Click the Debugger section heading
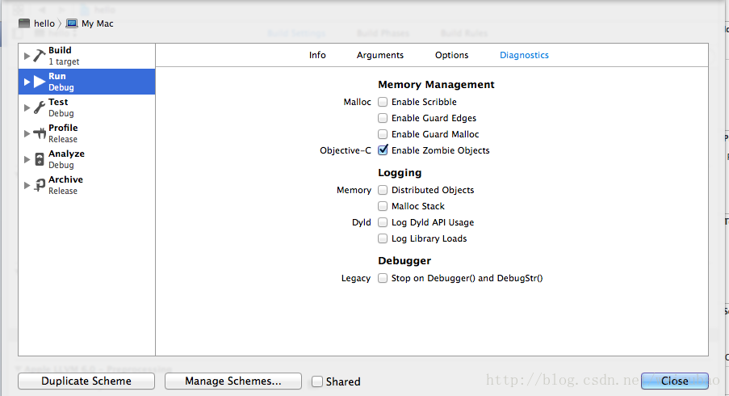Viewport: 729px width, 396px height. coord(404,260)
